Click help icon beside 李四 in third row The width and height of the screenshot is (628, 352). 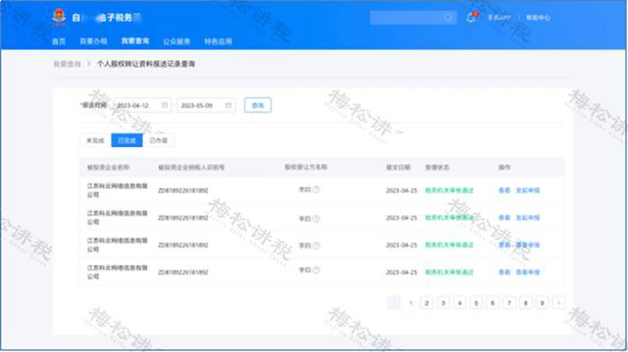coord(316,245)
